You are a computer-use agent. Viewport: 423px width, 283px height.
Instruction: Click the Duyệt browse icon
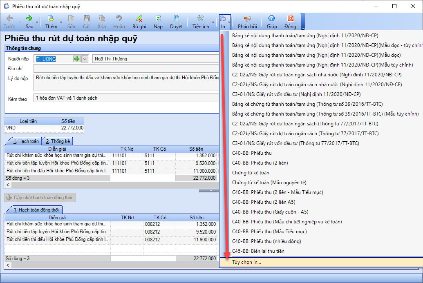(x=177, y=19)
